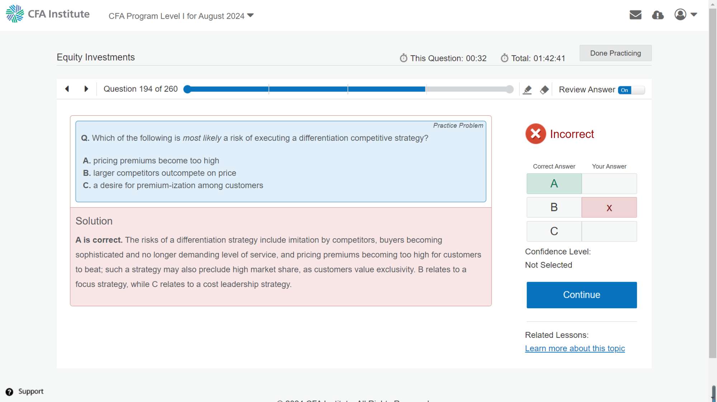Expand the account menu caret

click(x=694, y=15)
